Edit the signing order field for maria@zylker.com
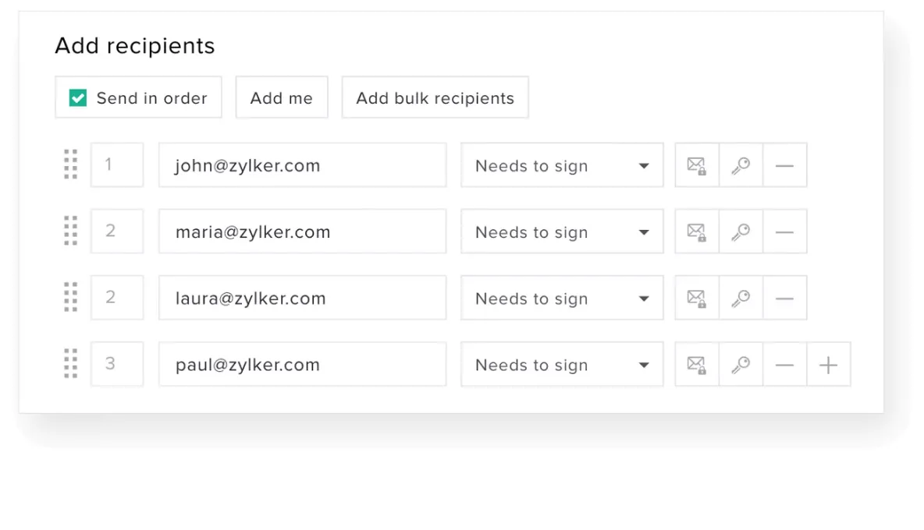 (x=117, y=231)
